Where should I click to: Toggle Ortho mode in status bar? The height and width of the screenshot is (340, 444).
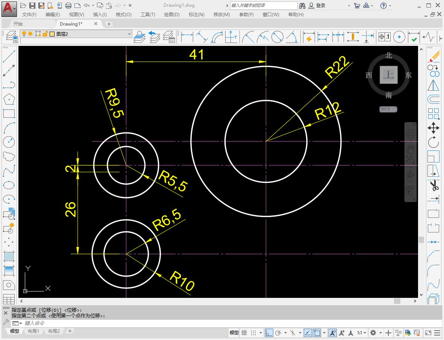269,333
